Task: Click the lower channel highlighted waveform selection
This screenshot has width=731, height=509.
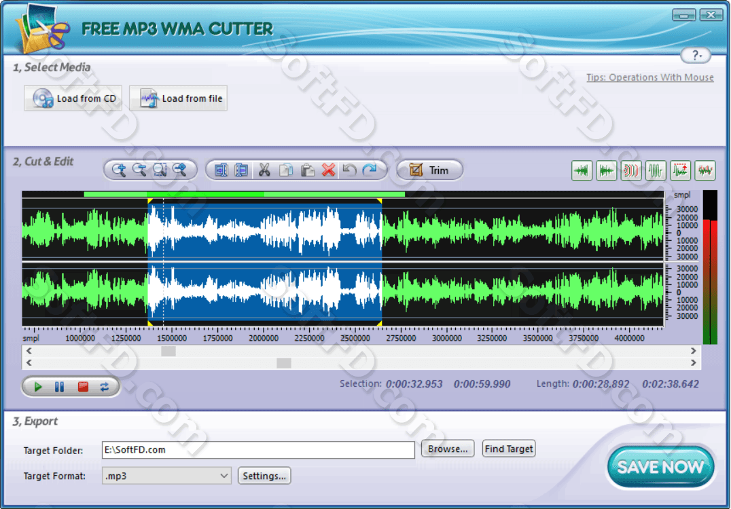Action: [x=265, y=292]
